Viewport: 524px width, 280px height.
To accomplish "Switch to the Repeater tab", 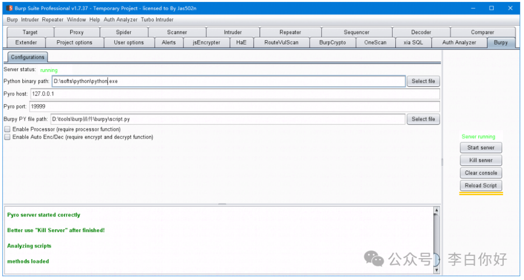I will (291, 32).
